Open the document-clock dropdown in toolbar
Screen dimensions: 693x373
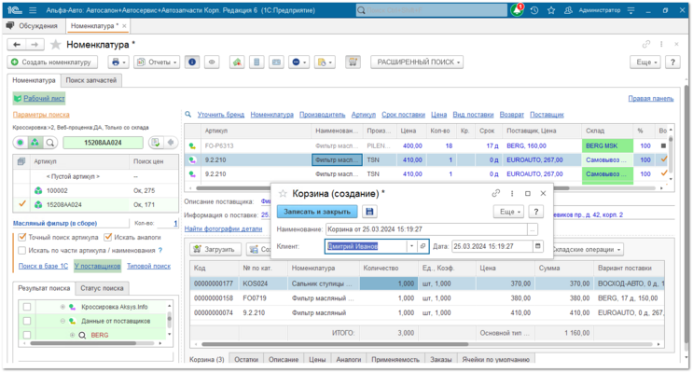point(325,62)
